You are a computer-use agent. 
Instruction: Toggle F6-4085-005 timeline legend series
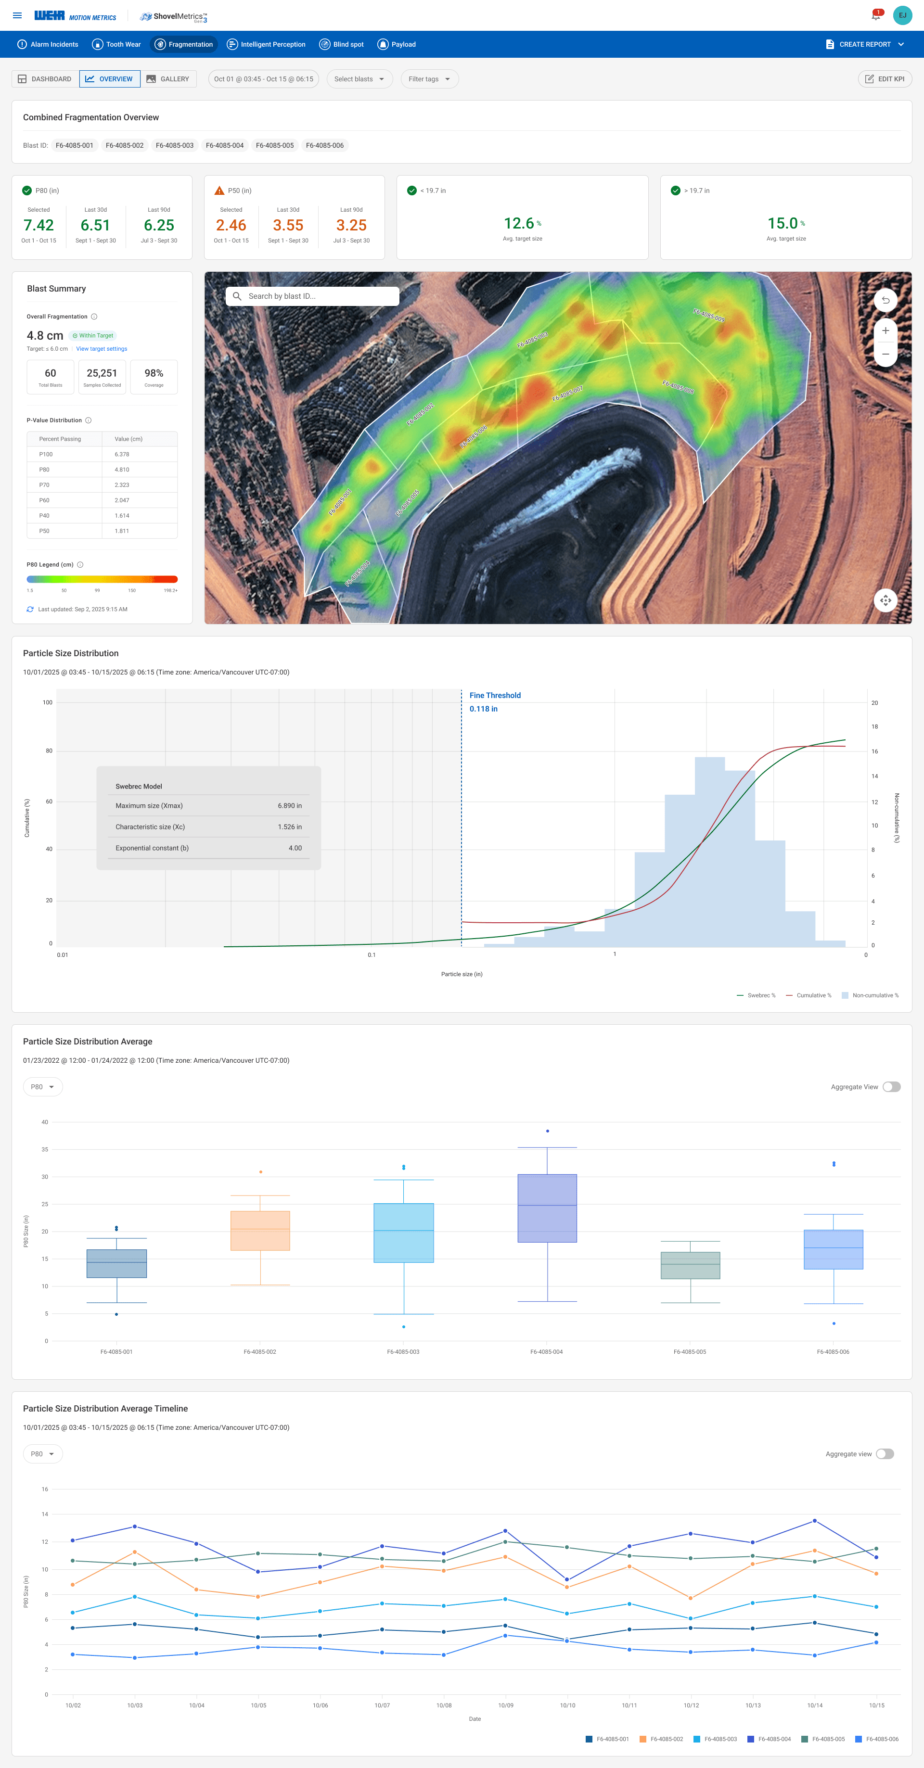(823, 1739)
